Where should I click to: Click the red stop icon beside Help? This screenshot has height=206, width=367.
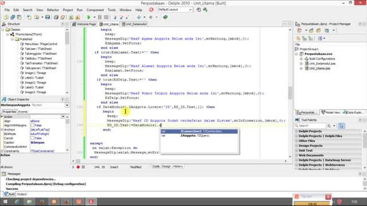(151, 10)
